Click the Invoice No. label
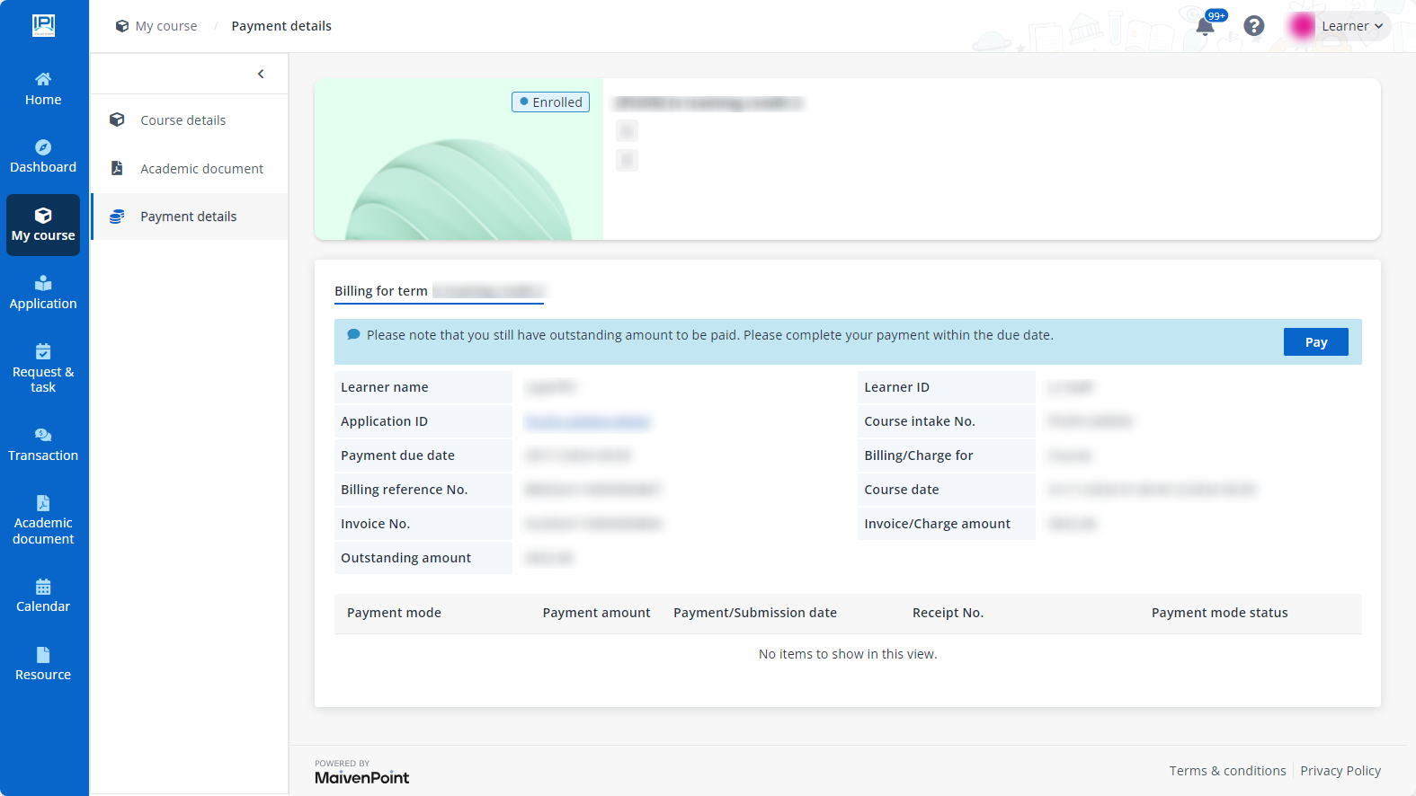Image resolution: width=1416 pixels, height=796 pixels. click(375, 524)
